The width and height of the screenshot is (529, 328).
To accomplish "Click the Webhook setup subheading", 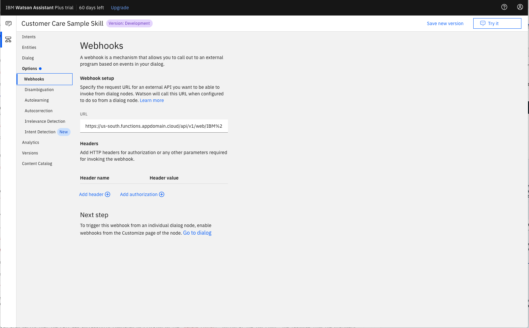I will (x=97, y=78).
